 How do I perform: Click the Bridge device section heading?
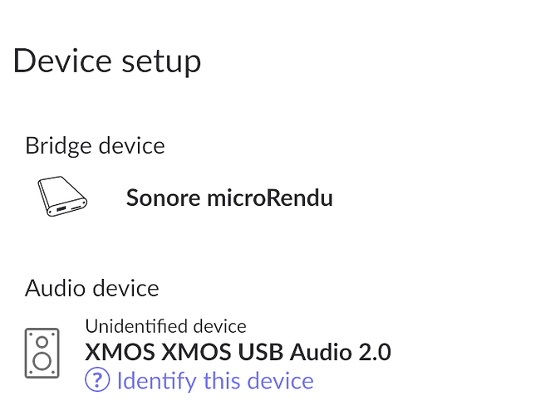(95, 146)
